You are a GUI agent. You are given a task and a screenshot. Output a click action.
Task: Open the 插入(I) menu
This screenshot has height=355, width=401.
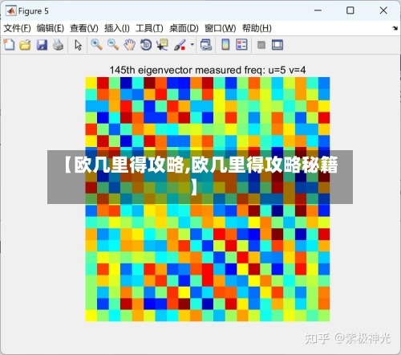(x=117, y=28)
